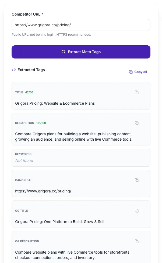Click the 42/60 title length counter

pyautogui.click(x=29, y=92)
